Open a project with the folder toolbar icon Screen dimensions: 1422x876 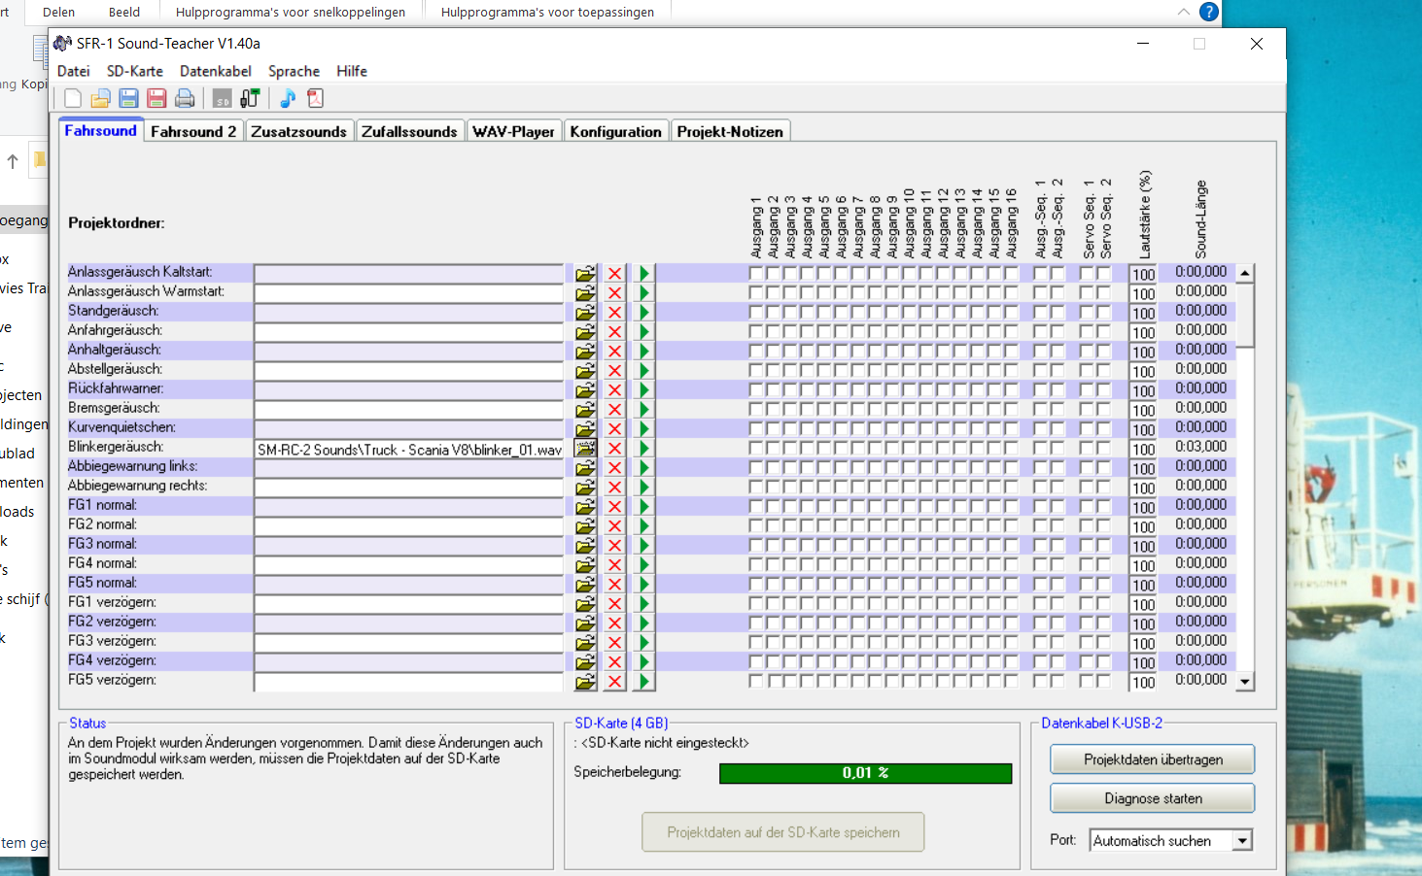[100, 98]
